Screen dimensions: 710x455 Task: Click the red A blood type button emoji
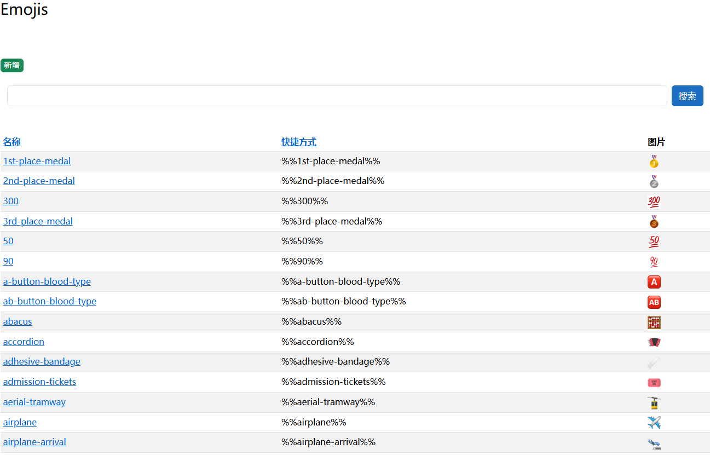(x=654, y=282)
